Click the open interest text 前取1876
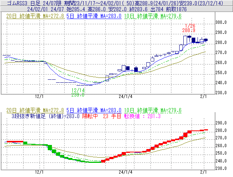Screen dimensions: 233x177 (x=176, y=9)
